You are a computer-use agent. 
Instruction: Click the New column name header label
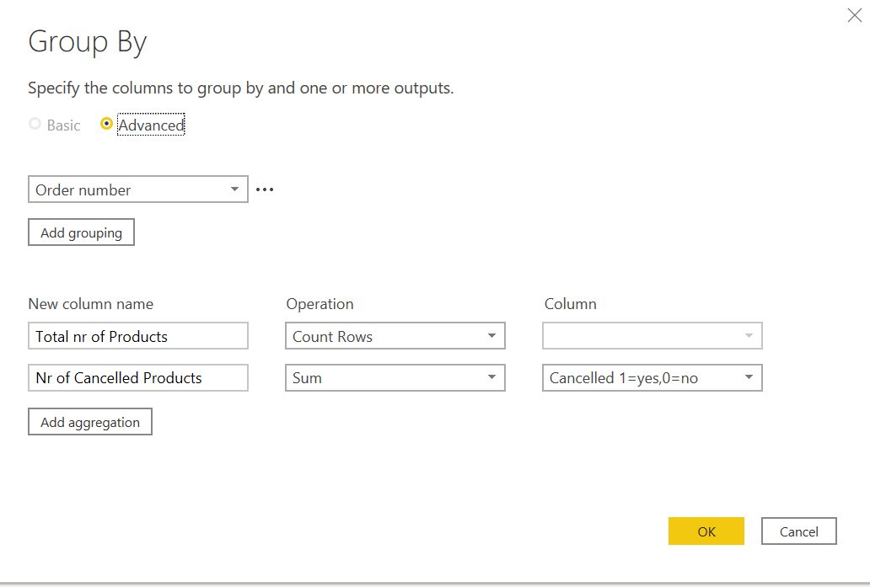pyautogui.click(x=91, y=304)
